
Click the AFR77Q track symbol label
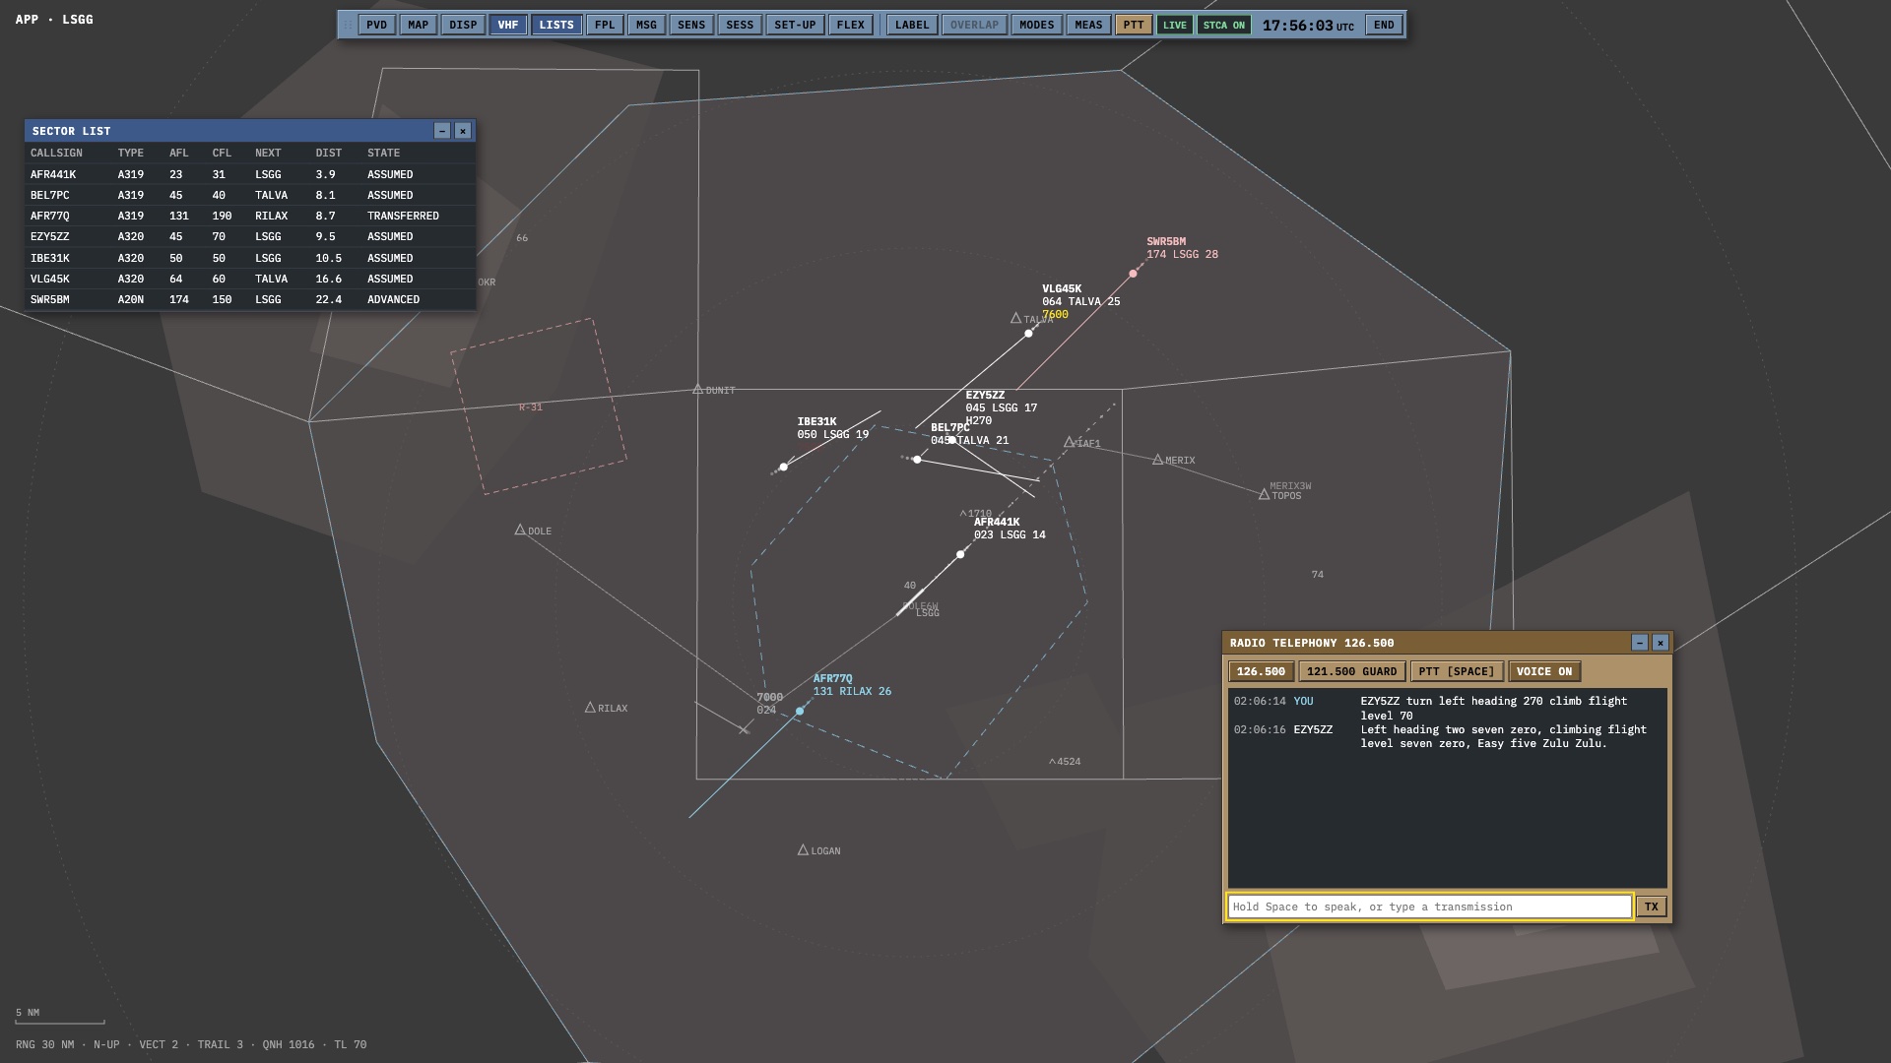coord(852,685)
